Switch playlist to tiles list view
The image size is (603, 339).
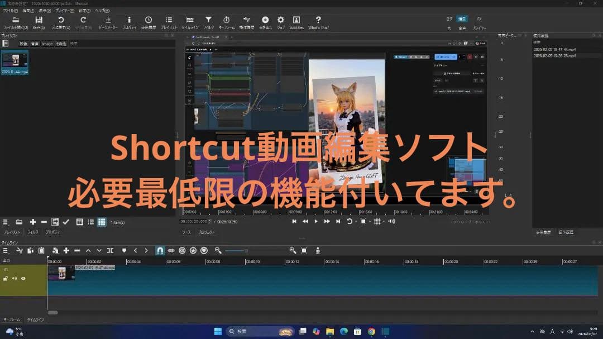(91, 222)
